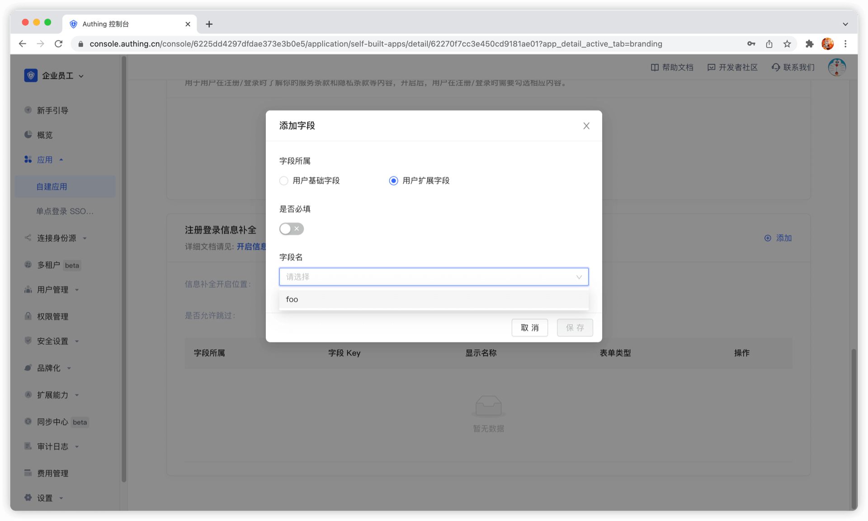Close the 添加字段 dialog with X

click(x=586, y=126)
